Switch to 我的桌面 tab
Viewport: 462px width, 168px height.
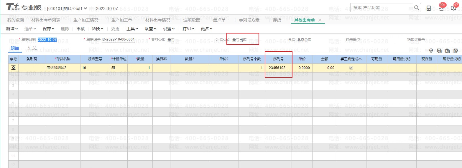pos(16,20)
